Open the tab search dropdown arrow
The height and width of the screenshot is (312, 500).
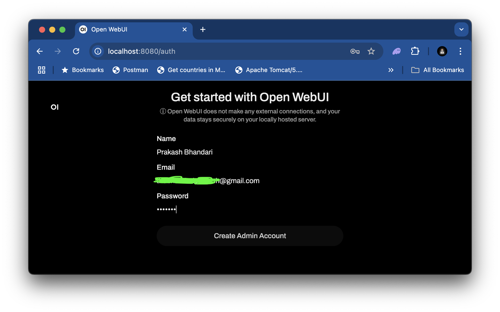pyautogui.click(x=461, y=29)
